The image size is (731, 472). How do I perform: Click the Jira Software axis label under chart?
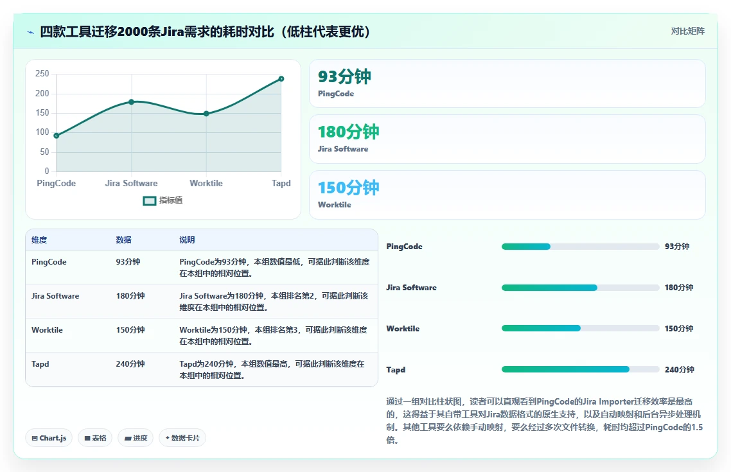point(132,183)
